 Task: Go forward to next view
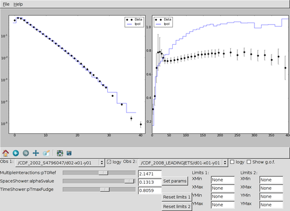tap(26, 153)
